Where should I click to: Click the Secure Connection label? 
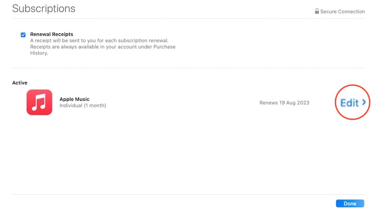click(343, 12)
